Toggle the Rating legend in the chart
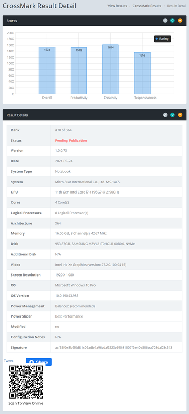The width and height of the screenshot is (189, 414). [163, 39]
